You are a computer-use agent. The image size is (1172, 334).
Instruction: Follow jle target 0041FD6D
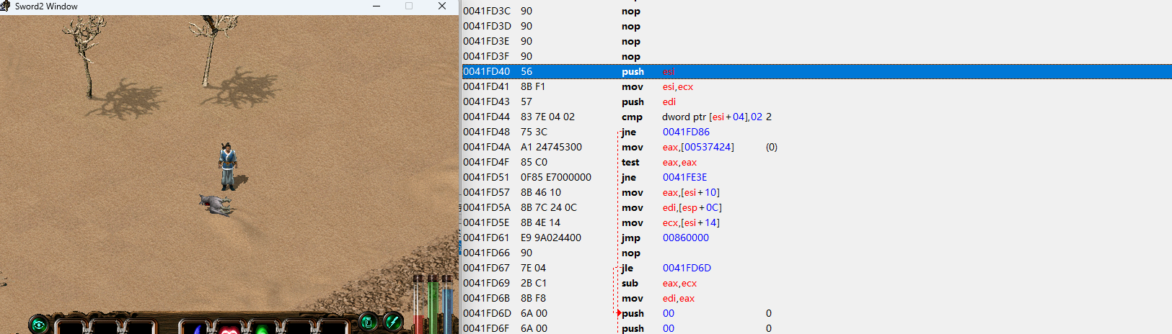pyautogui.click(x=687, y=268)
